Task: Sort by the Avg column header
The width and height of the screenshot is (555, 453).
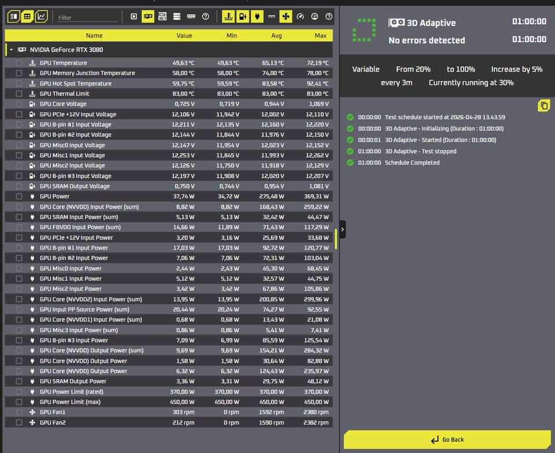Action: 276,35
